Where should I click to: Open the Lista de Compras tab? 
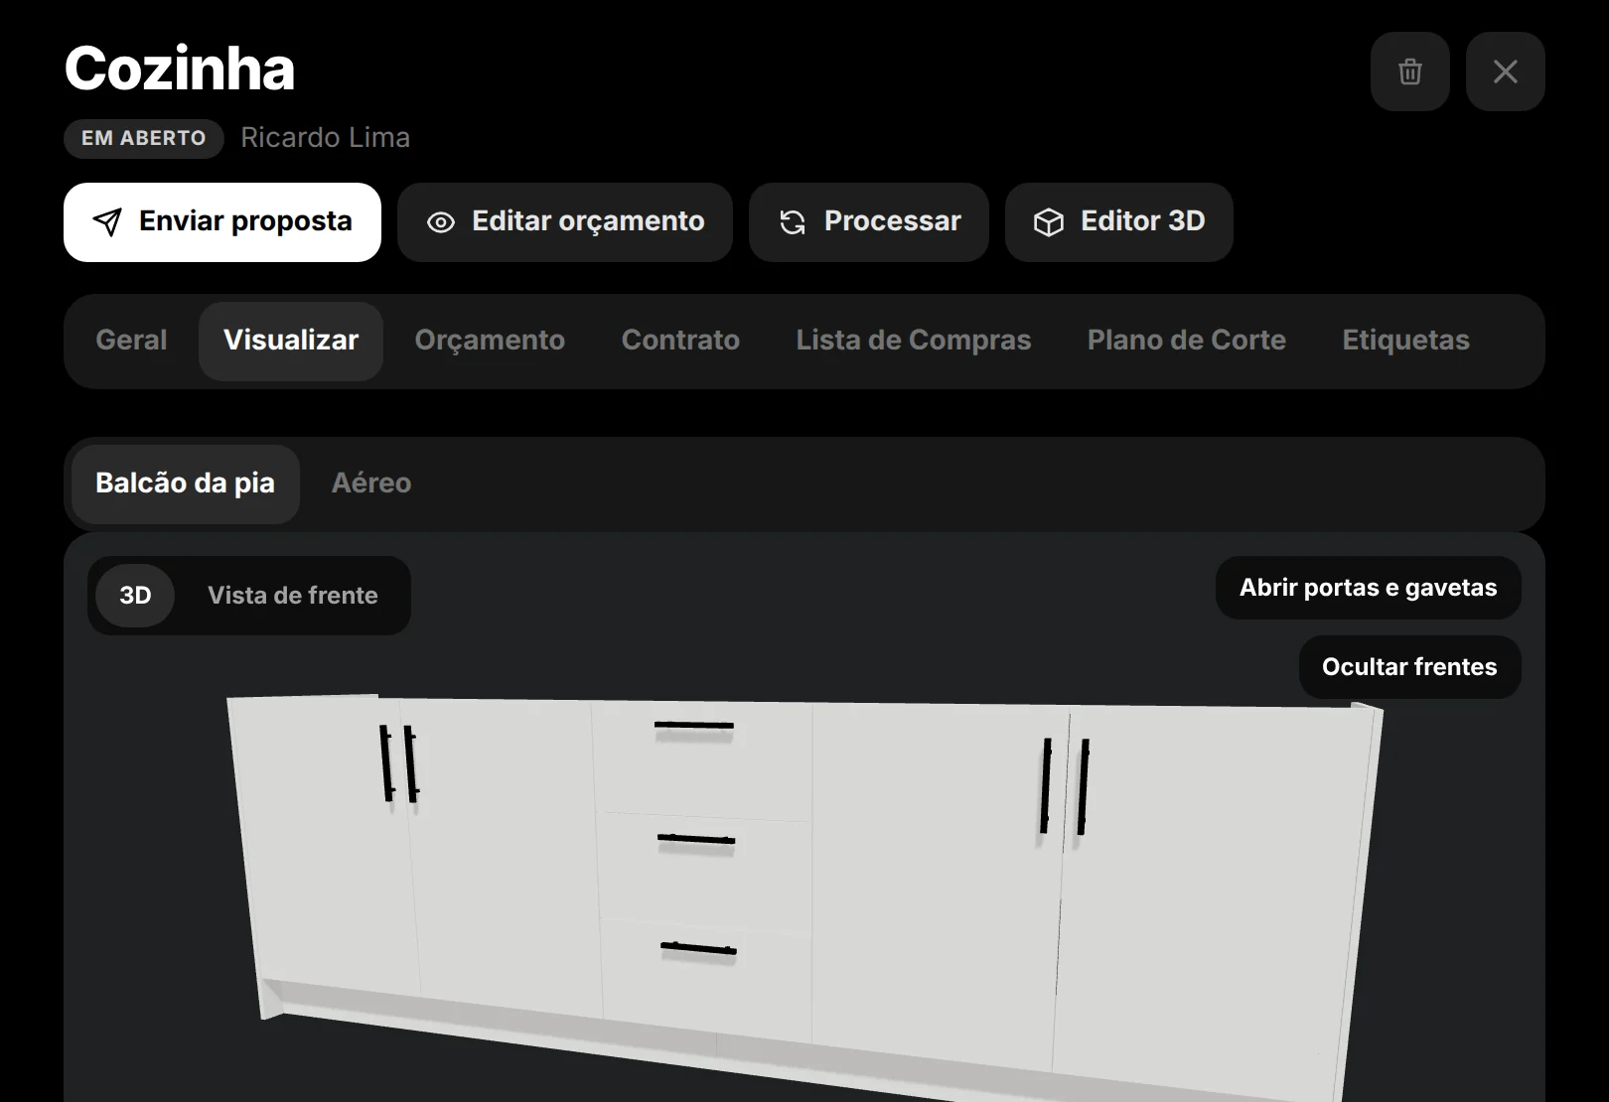pyautogui.click(x=914, y=341)
